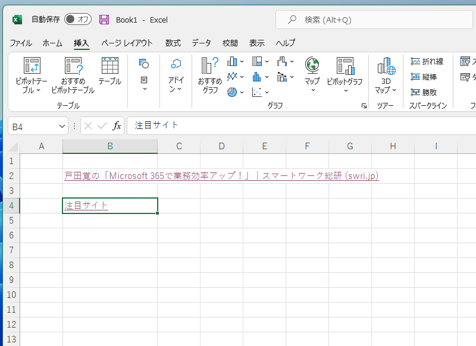This screenshot has height=346, width=476.
Task: Insert a column or bar chart icon
Action: (x=232, y=62)
